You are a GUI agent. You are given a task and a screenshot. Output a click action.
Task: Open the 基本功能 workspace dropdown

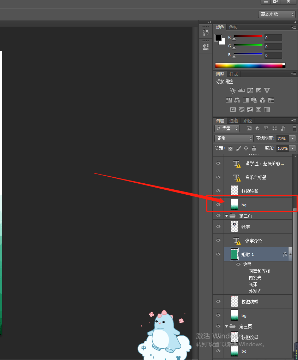277,14
